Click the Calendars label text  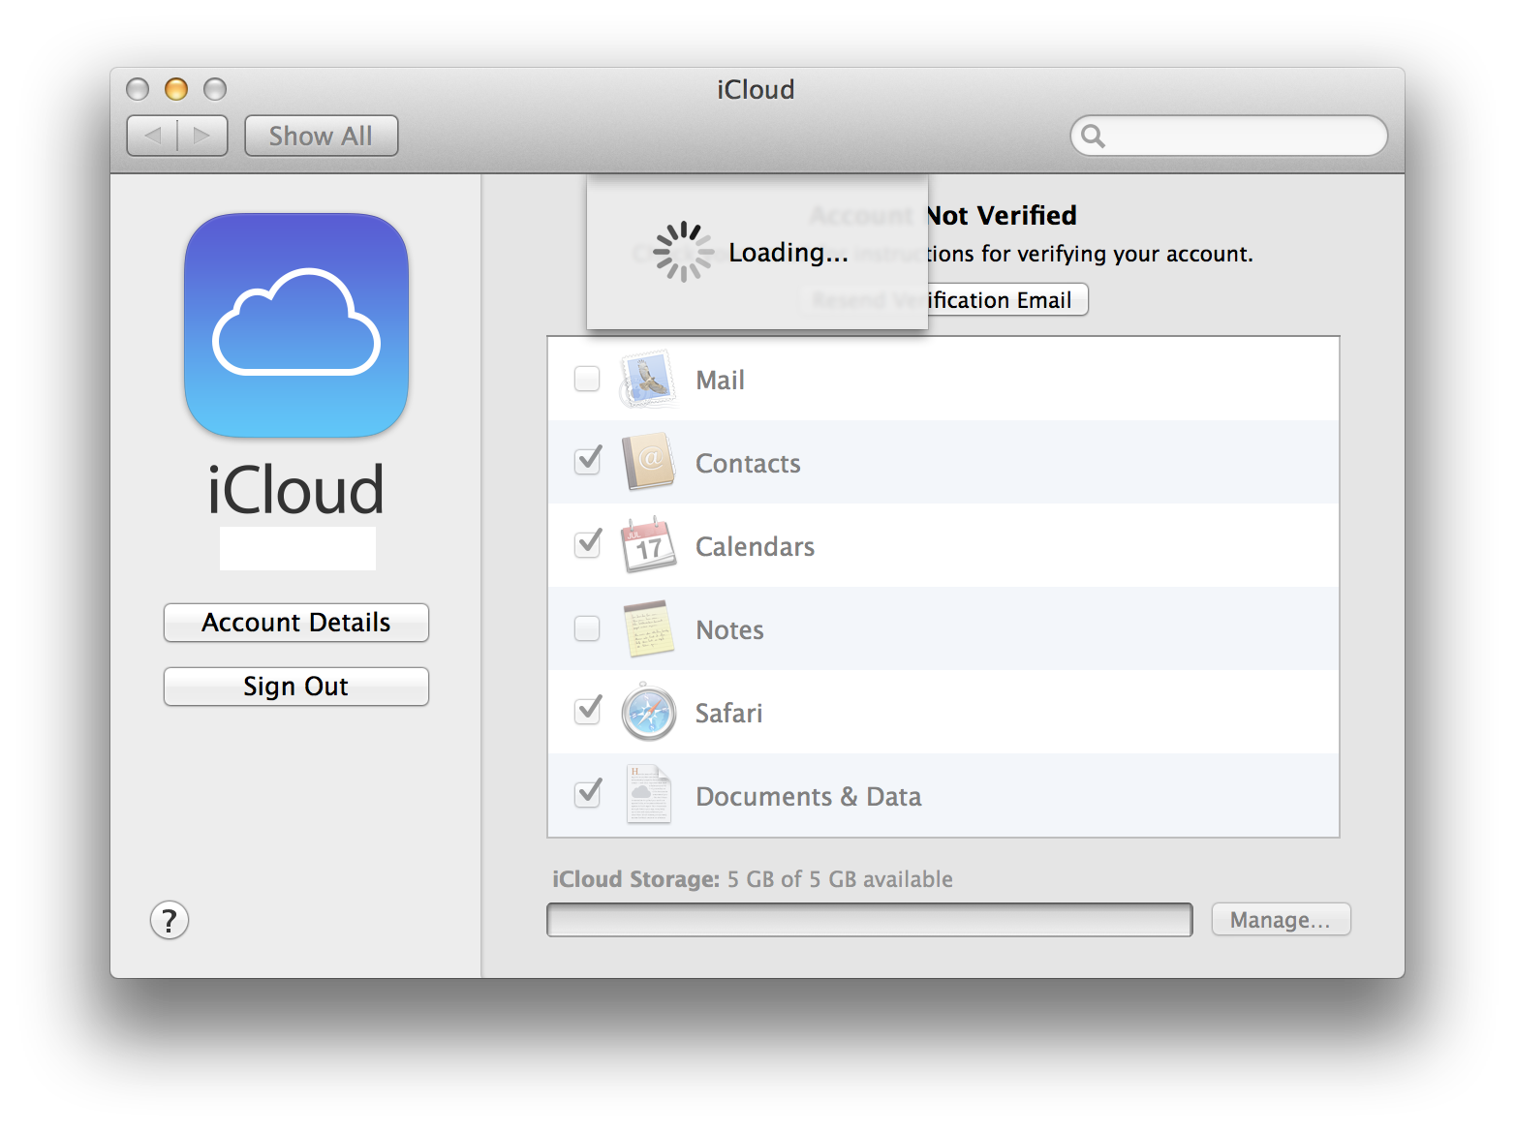(755, 547)
